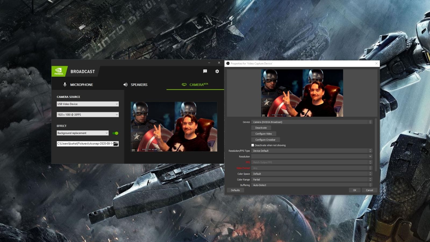Screen dimensions: 430x242
Task: Click the Resolution/FPS Type label
Action: tap(239, 151)
